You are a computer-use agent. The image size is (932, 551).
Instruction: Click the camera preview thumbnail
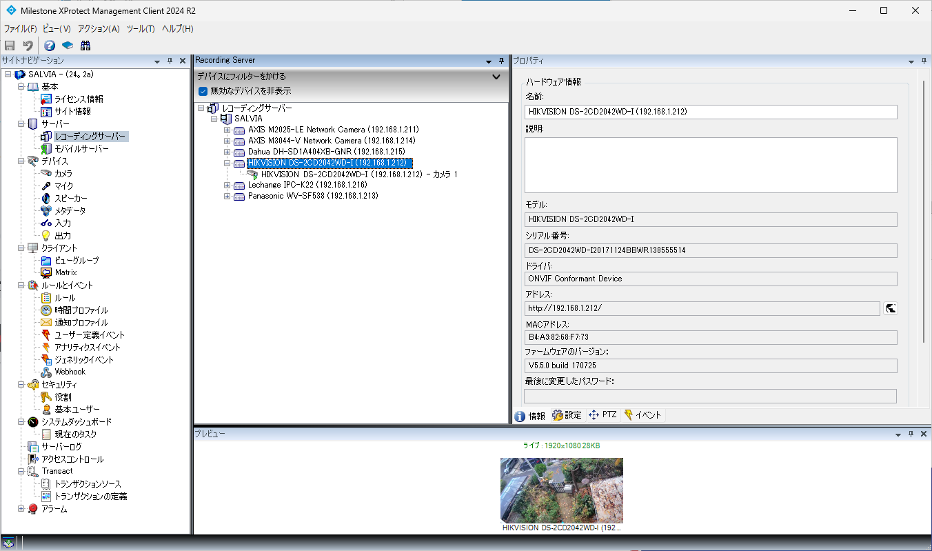562,490
